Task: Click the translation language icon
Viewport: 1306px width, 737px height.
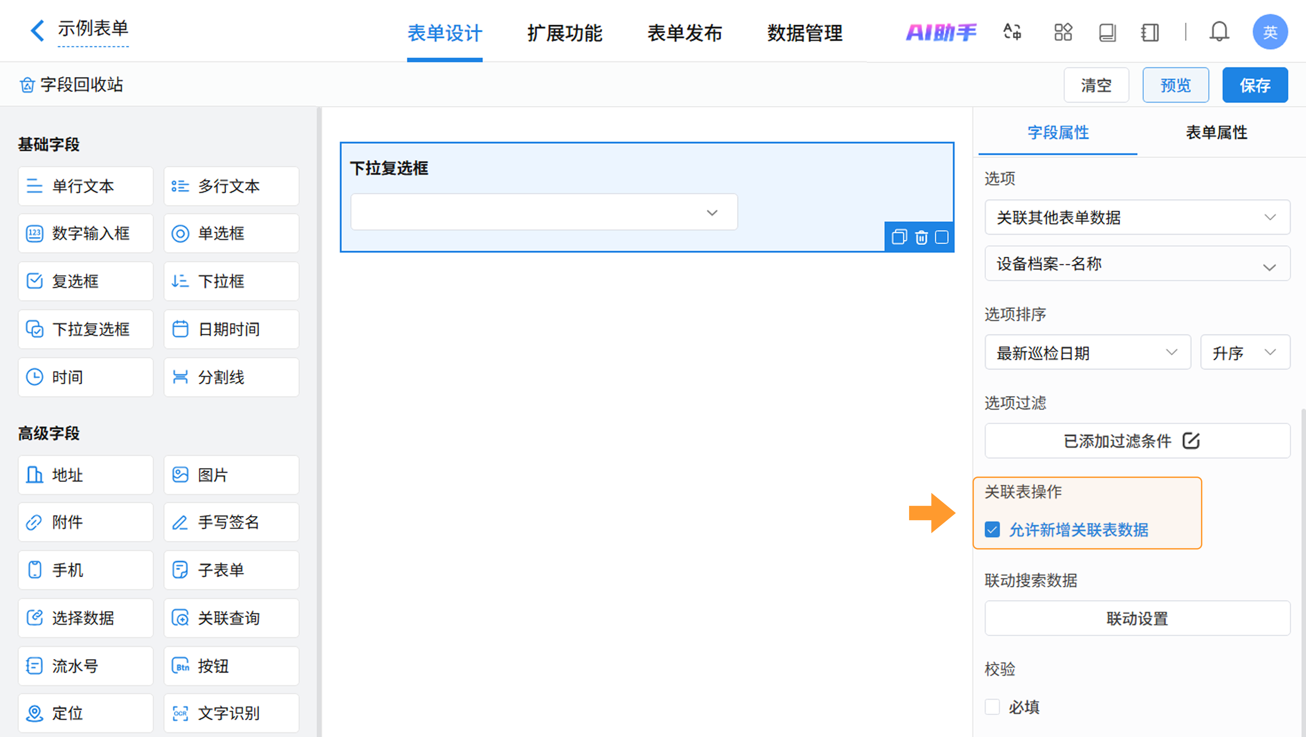Action: point(1012,32)
